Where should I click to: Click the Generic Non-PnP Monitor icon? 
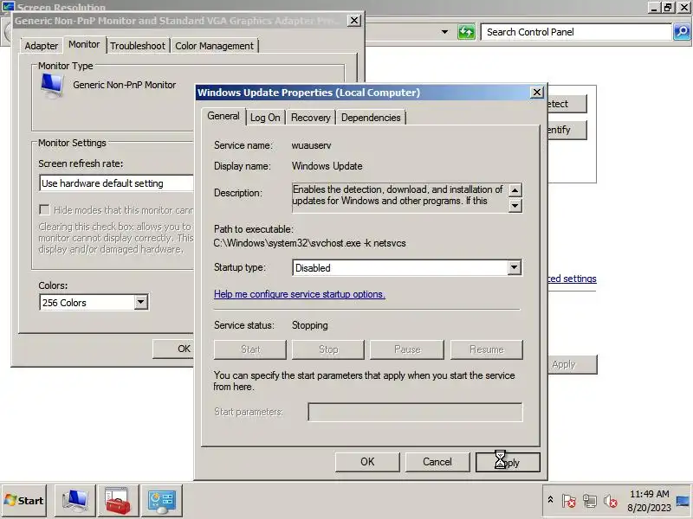52,86
